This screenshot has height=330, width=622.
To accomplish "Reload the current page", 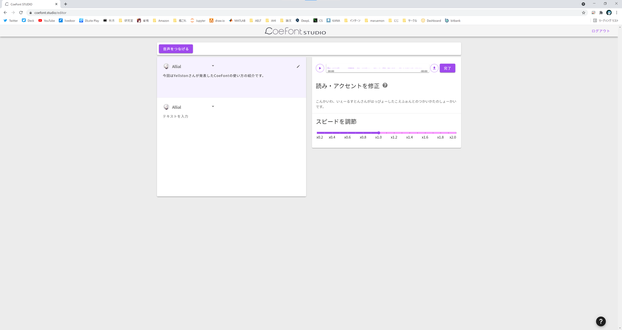I will (21, 13).
